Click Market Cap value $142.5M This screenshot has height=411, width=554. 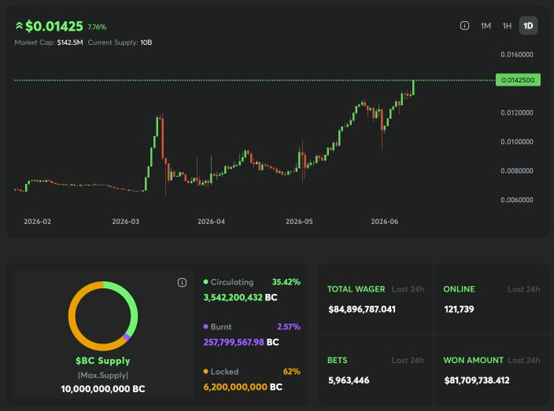69,42
